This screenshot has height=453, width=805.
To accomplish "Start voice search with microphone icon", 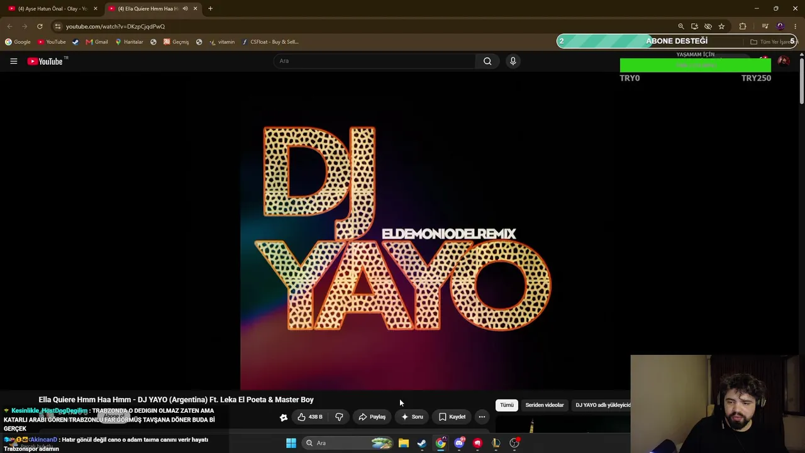I will [513, 61].
